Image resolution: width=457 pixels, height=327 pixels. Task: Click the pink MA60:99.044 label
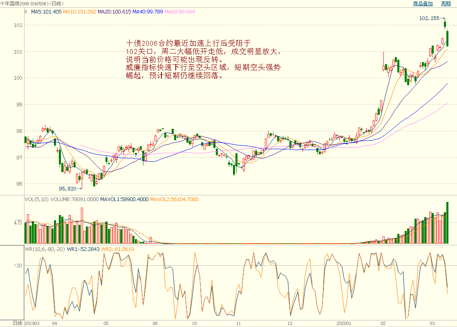point(179,11)
